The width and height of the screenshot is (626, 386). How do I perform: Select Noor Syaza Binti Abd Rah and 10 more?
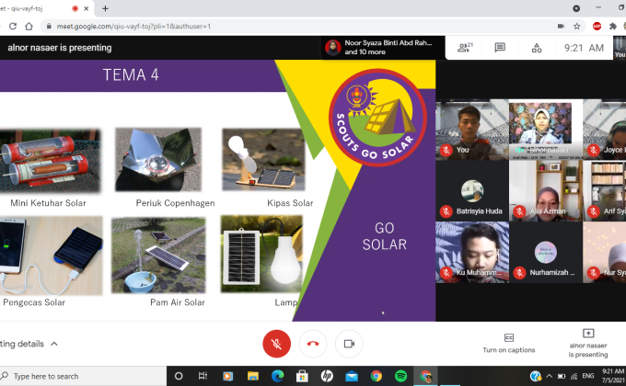381,48
